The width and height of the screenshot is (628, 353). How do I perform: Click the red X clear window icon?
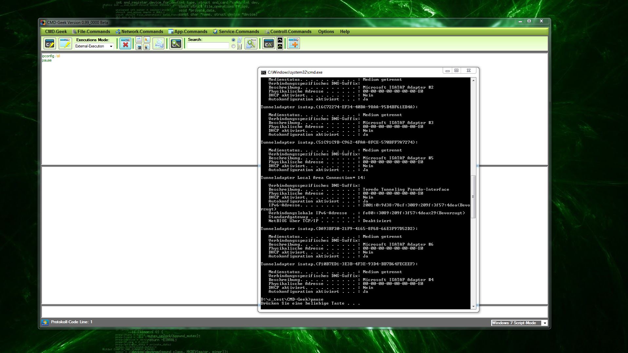click(125, 44)
